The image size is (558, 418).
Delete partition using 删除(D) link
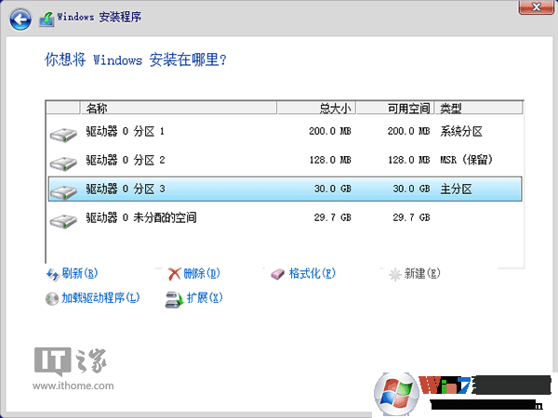pyautogui.click(x=202, y=273)
